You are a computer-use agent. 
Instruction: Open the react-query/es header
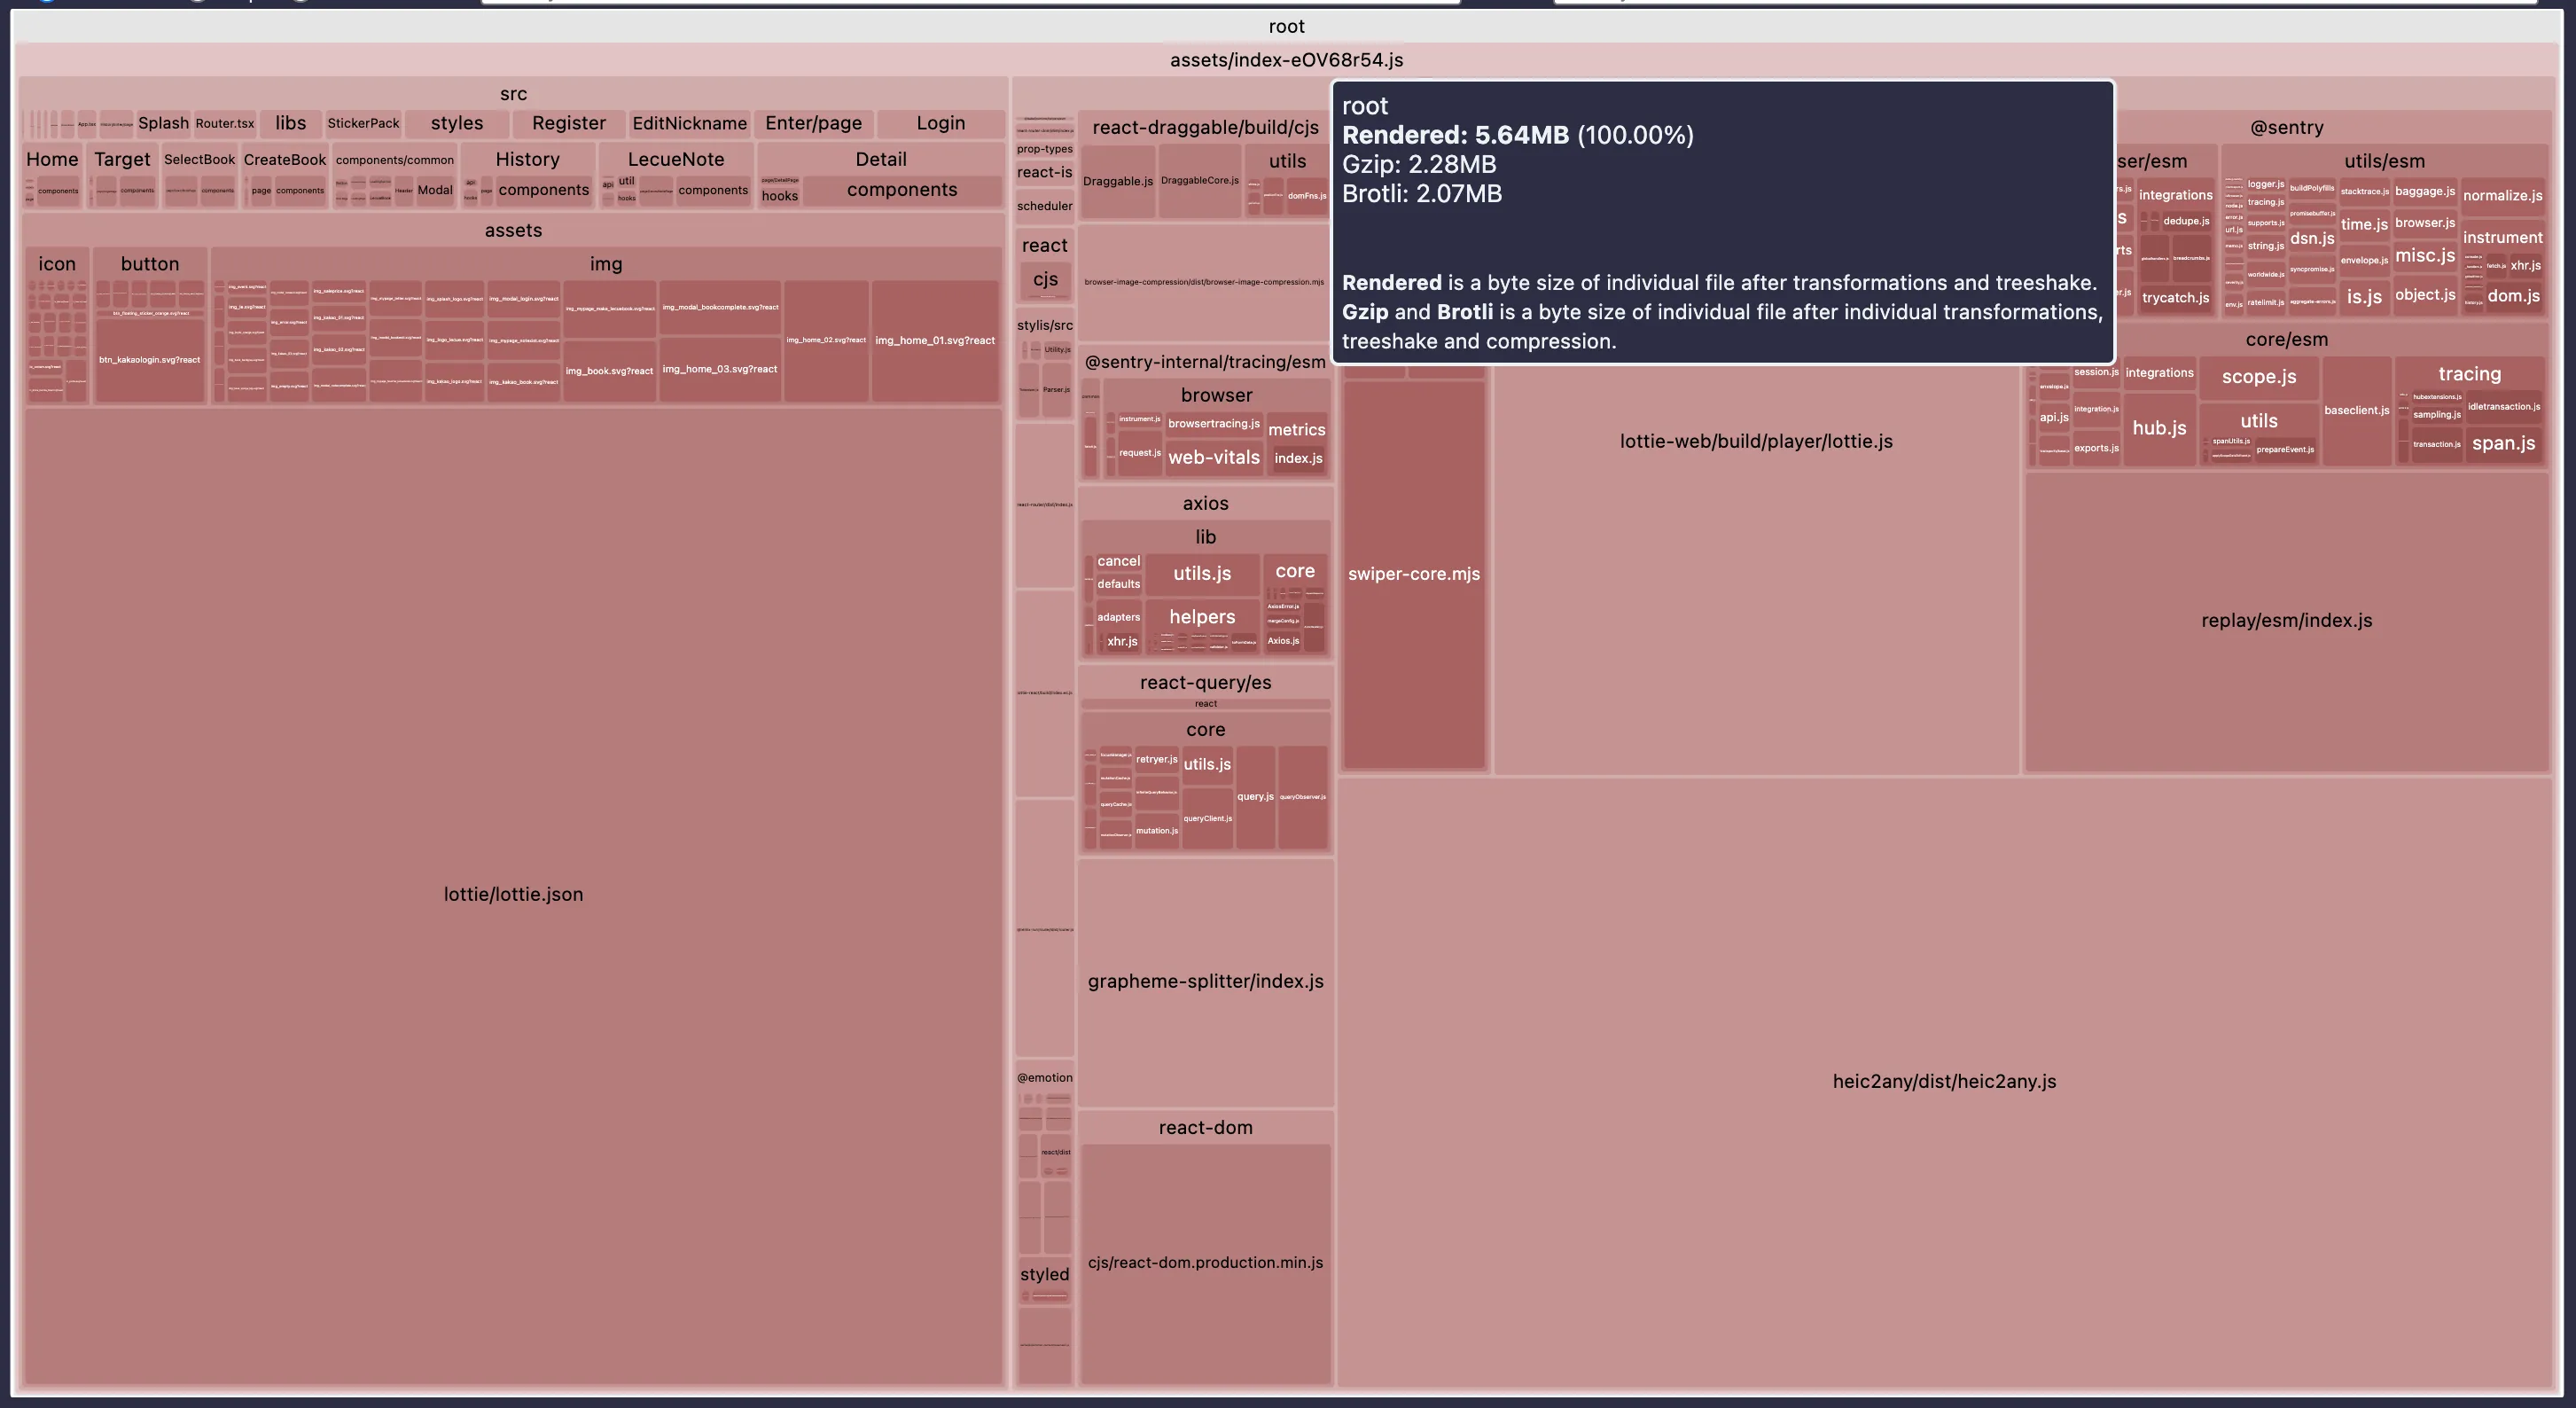click(1205, 683)
